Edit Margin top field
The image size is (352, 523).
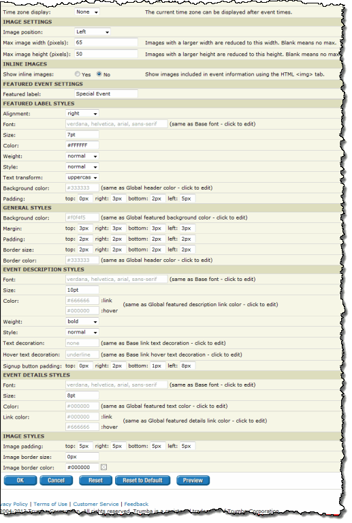[x=85, y=228]
